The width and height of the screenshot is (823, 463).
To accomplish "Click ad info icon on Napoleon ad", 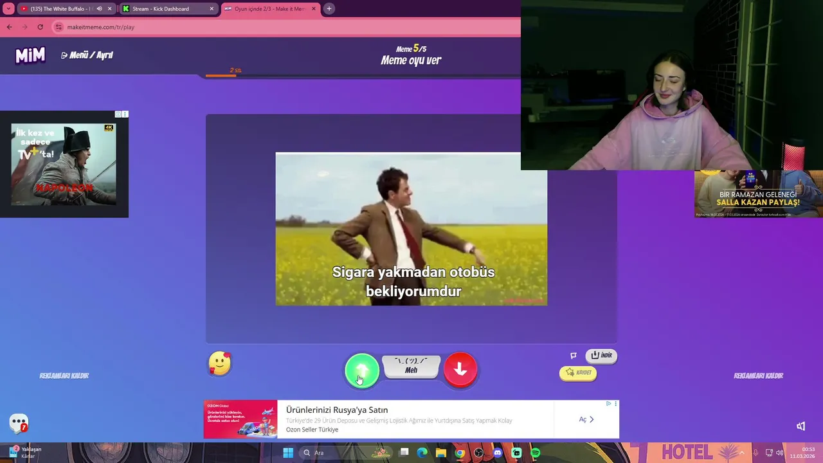I will pos(118,114).
